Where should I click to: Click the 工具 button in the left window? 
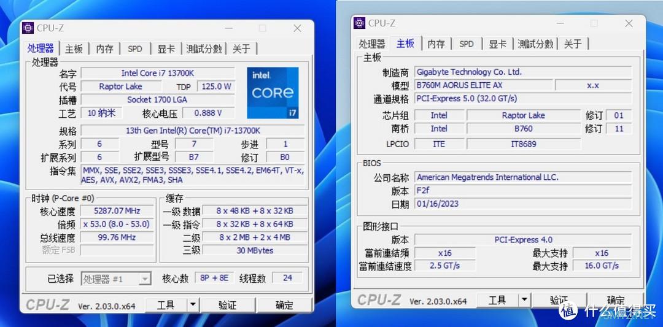pyautogui.click(x=166, y=306)
